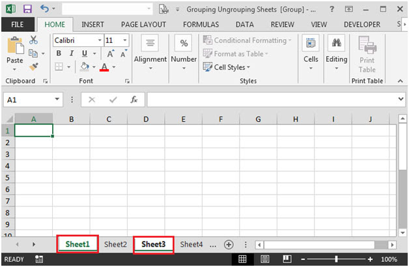
Task: Open the Alignment group icon
Action: click(x=150, y=43)
